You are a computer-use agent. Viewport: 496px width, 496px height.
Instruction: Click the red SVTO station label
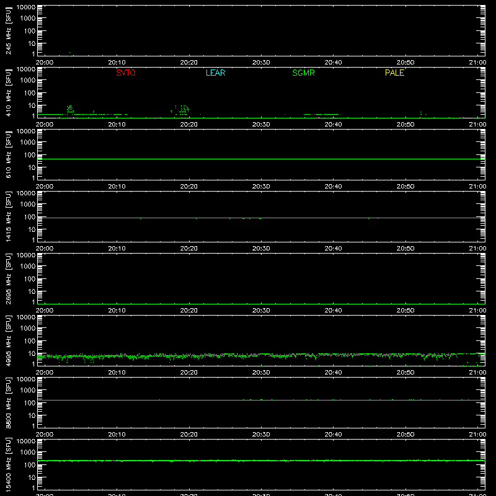[126, 73]
